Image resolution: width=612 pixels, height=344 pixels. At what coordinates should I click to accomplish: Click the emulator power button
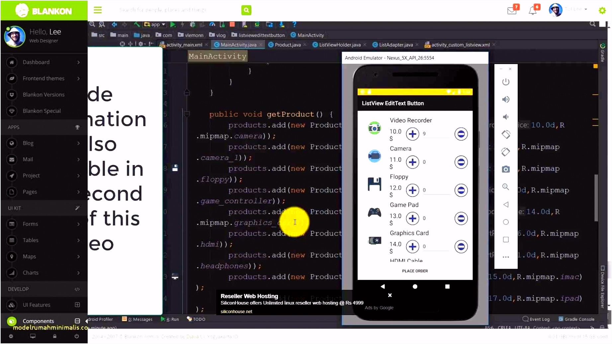coord(505,82)
